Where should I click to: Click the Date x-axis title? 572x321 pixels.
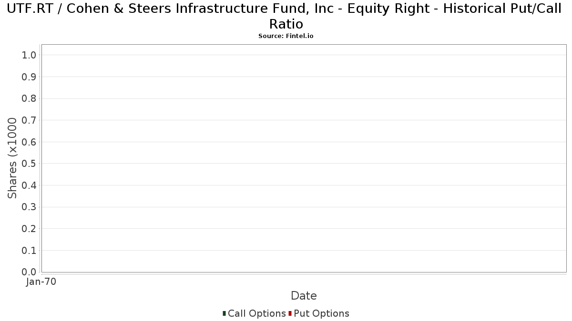pyautogui.click(x=304, y=296)
